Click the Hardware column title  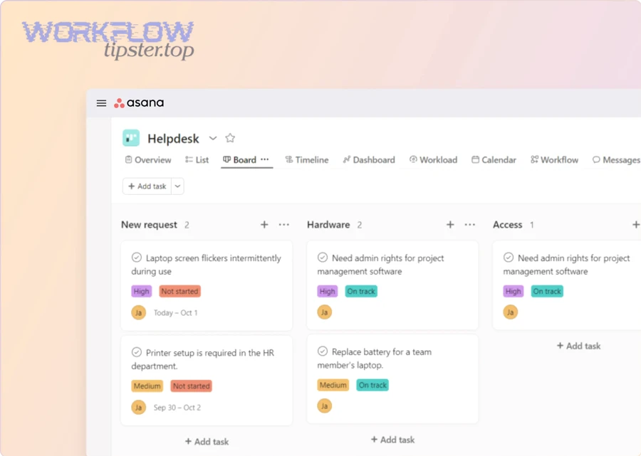coord(328,225)
